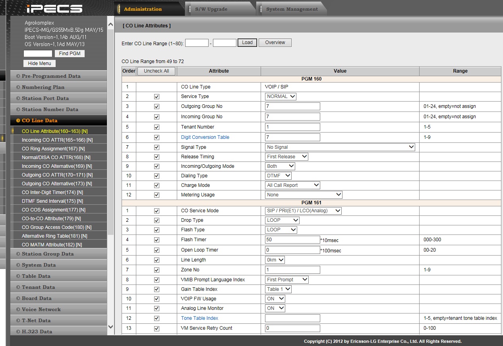Select Incoming CO ATTR(165~166) in the sidebar
Viewport: 503px width, 346px height.
tap(57, 140)
